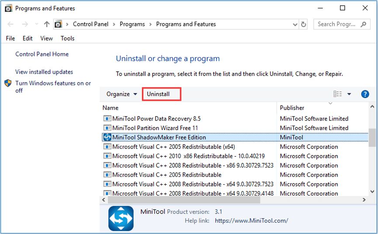378x234 pixels.
Task: Minimize the Programs and Features window
Action: coord(320,8)
